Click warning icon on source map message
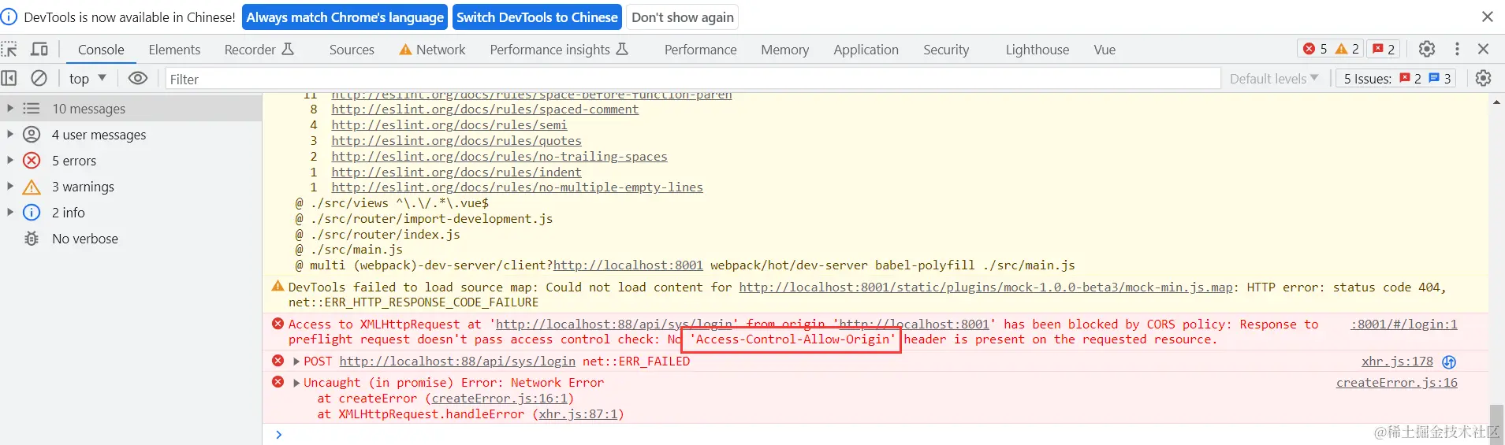1505x445 pixels. click(278, 287)
